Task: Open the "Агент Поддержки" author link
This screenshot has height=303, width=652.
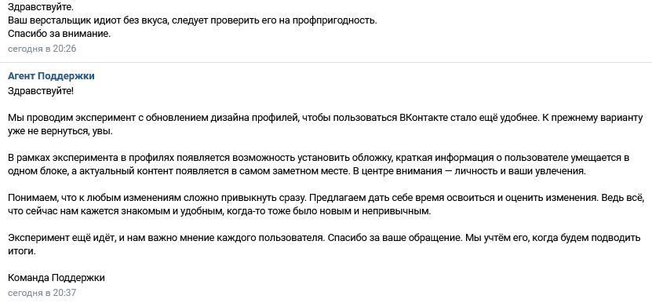Action: tap(51, 76)
